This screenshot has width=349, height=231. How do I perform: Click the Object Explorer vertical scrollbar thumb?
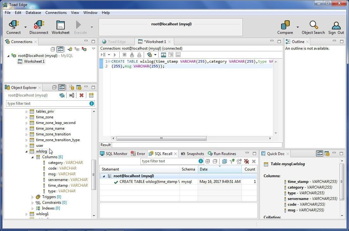94,175
